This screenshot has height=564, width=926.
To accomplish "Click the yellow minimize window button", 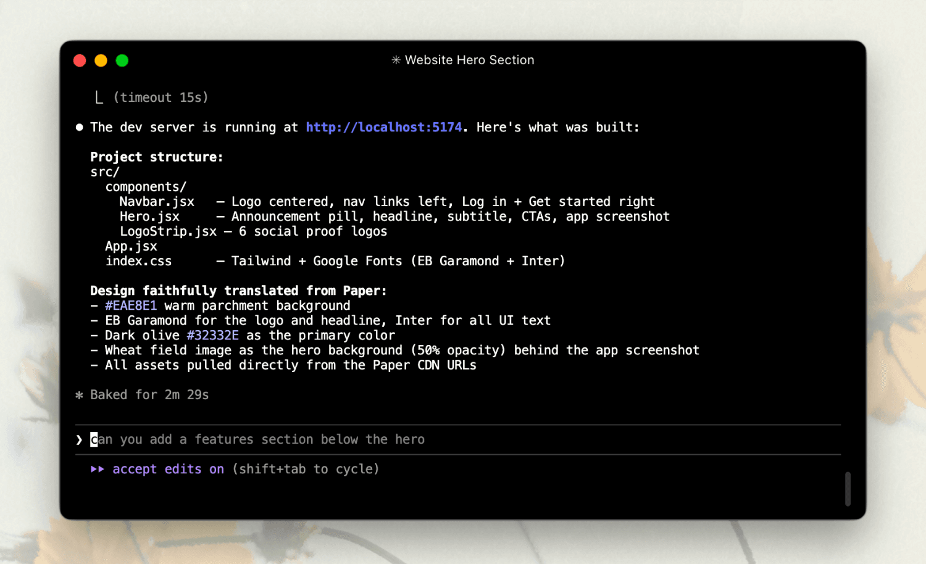I will point(101,60).
